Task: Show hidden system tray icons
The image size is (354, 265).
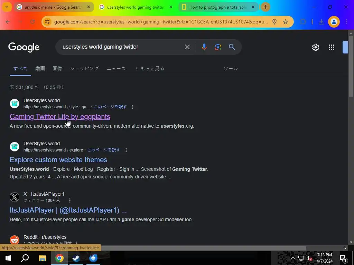Action: click(x=293, y=258)
